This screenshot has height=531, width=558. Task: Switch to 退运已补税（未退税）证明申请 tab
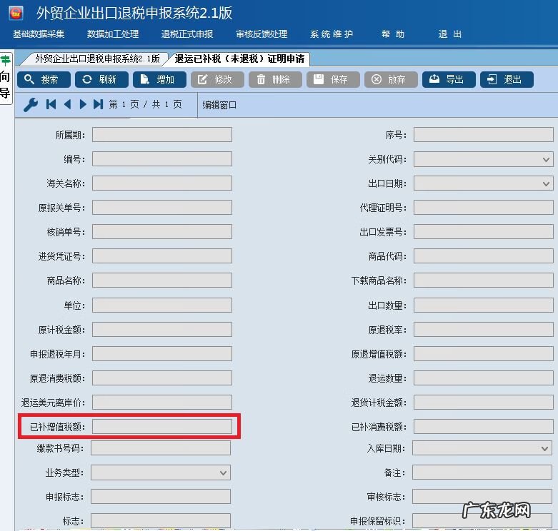point(239,59)
